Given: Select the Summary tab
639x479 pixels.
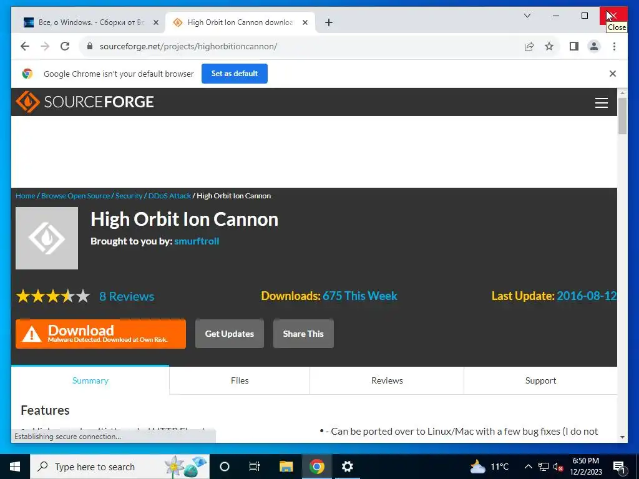Looking at the screenshot, I should (90, 380).
